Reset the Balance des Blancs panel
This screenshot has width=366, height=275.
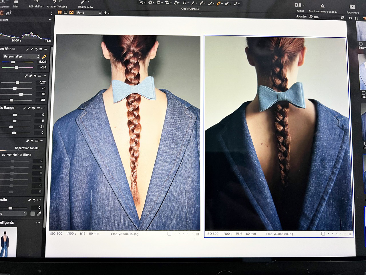(36, 49)
